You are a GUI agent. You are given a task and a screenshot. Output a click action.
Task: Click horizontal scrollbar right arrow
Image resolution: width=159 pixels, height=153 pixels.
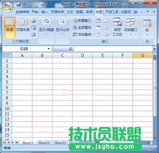pos(148,143)
